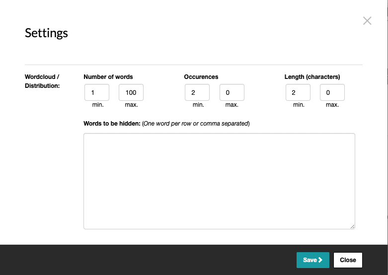Click the Length (characters) label

312,77
